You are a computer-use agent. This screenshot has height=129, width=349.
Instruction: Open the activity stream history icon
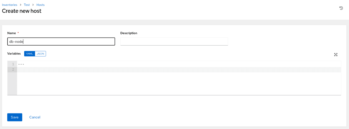pyautogui.click(x=341, y=8)
